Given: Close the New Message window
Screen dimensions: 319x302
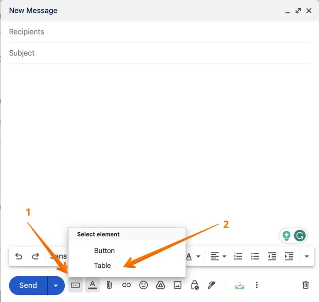Looking at the screenshot, I should pos(309,10).
